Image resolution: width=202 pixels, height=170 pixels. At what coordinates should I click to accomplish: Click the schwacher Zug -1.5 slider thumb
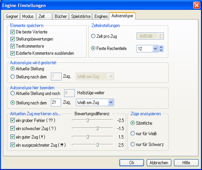tap(97, 128)
